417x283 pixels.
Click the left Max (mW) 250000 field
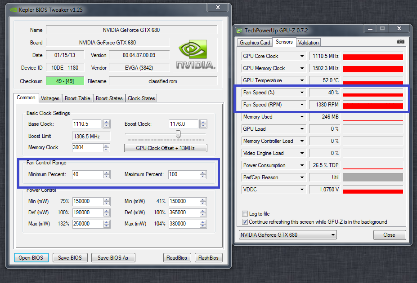88,224
